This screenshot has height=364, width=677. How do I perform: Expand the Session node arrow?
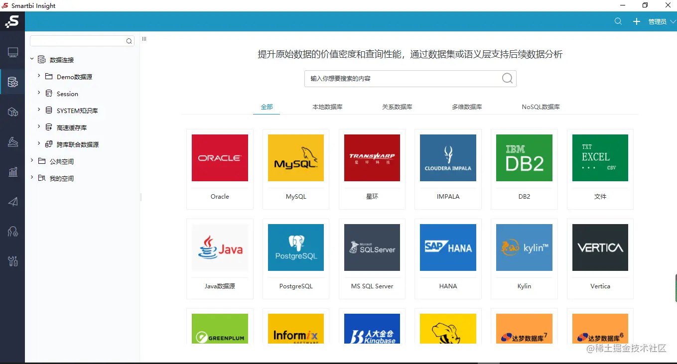click(x=39, y=93)
